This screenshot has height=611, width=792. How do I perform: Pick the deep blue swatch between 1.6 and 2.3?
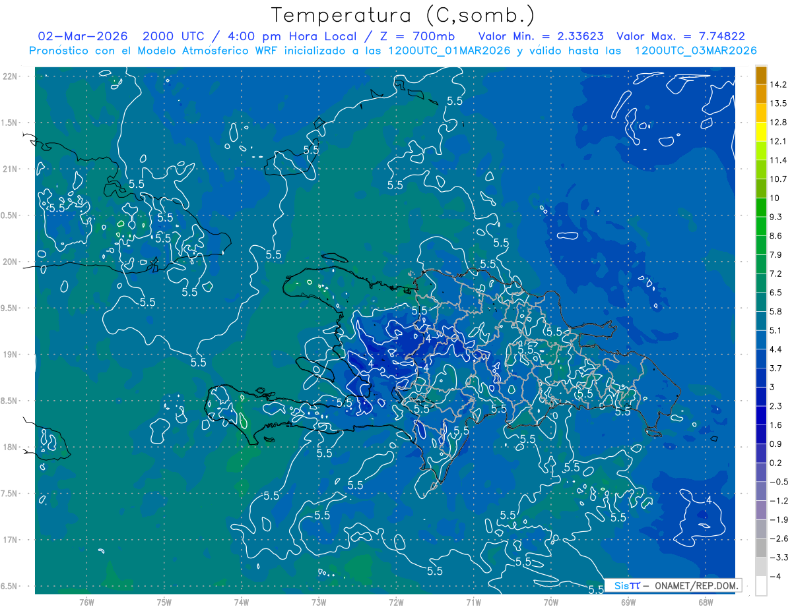click(761, 415)
